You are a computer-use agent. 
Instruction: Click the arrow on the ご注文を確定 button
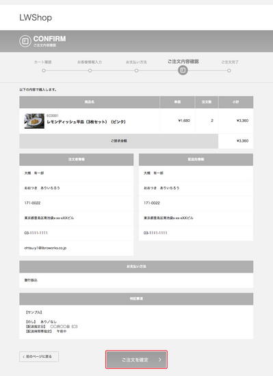tap(160, 360)
